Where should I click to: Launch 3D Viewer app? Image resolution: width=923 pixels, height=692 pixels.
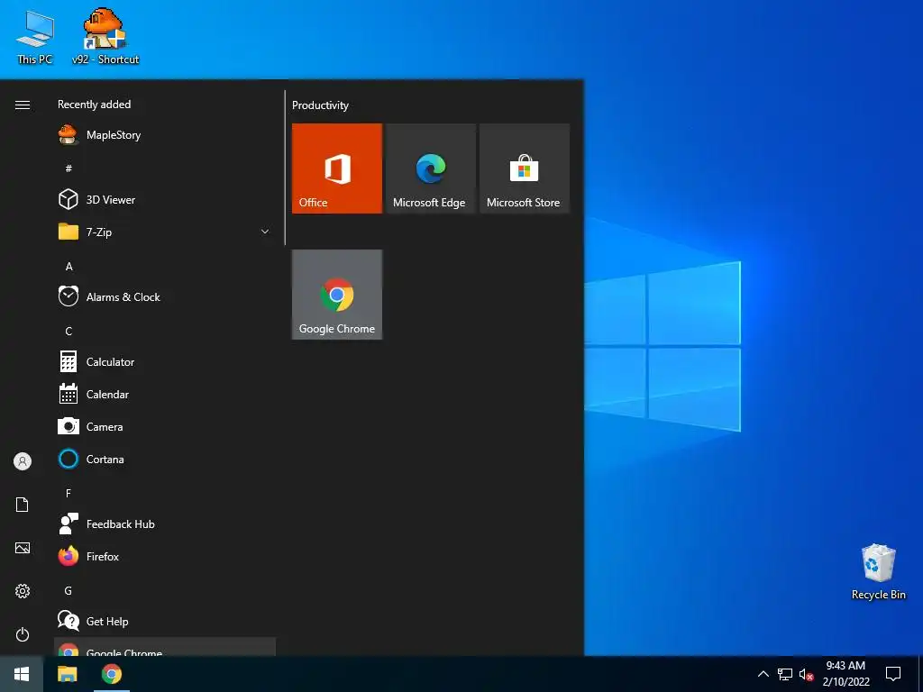tap(165, 199)
